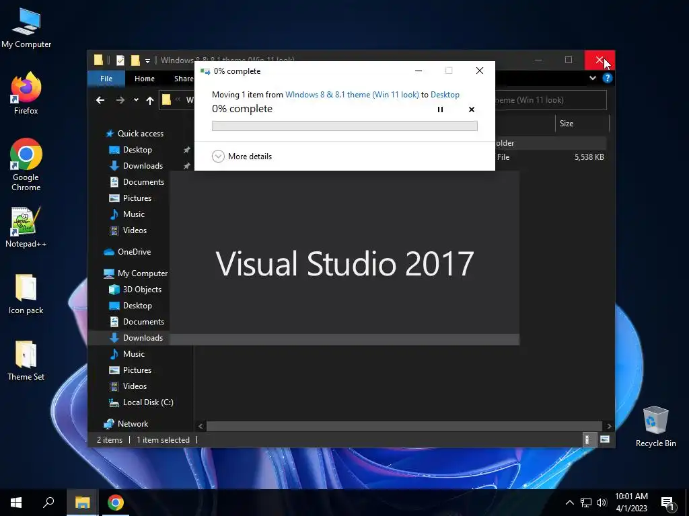Viewport: 689px width, 516px height.
Task: Open volume control in tray
Action: click(602, 503)
